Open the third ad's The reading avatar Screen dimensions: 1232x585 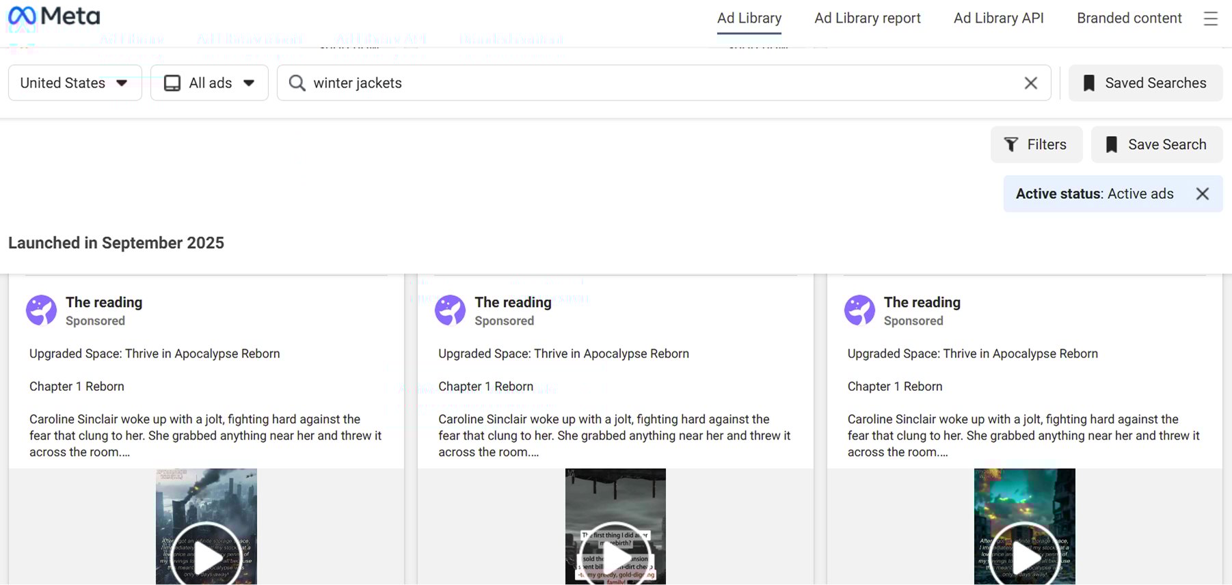tap(859, 310)
